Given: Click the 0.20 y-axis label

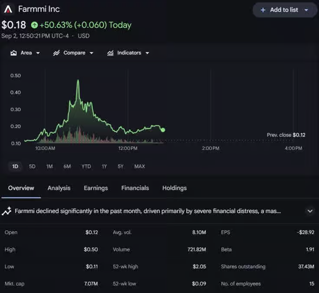Looking at the screenshot, I should 15,126.
